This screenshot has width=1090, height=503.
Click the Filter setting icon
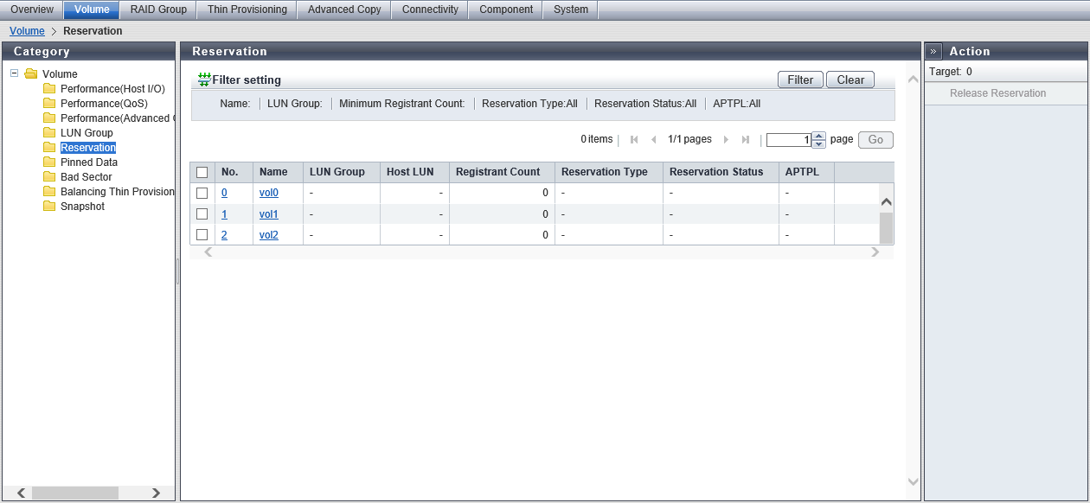click(x=204, y=80)
